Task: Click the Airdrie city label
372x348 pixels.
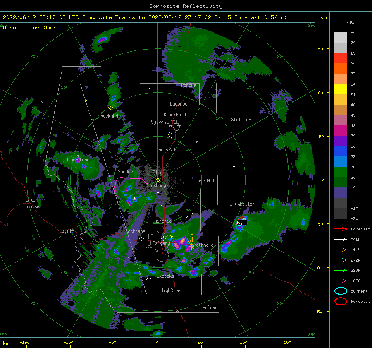Action: pyautogui.click(x=163, y=221)
